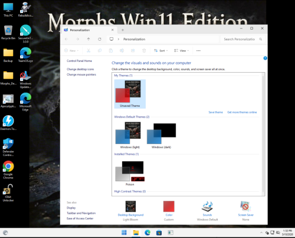Show hidden system tray icons chevron
Image resolution: width=295 pixels, height=238 pixels.
(x=261, y=233)
